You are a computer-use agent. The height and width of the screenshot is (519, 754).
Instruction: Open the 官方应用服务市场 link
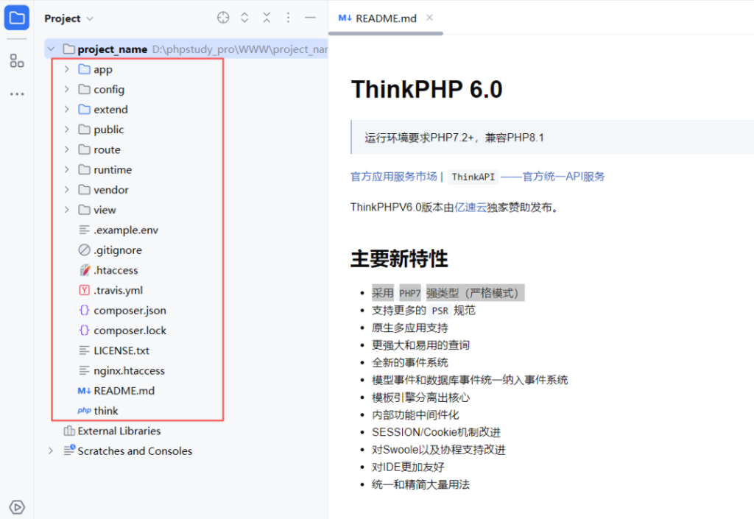click(x=393, y=177)
